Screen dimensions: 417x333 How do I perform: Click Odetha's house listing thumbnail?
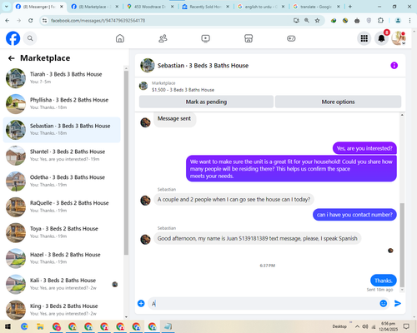coord(16,181)
